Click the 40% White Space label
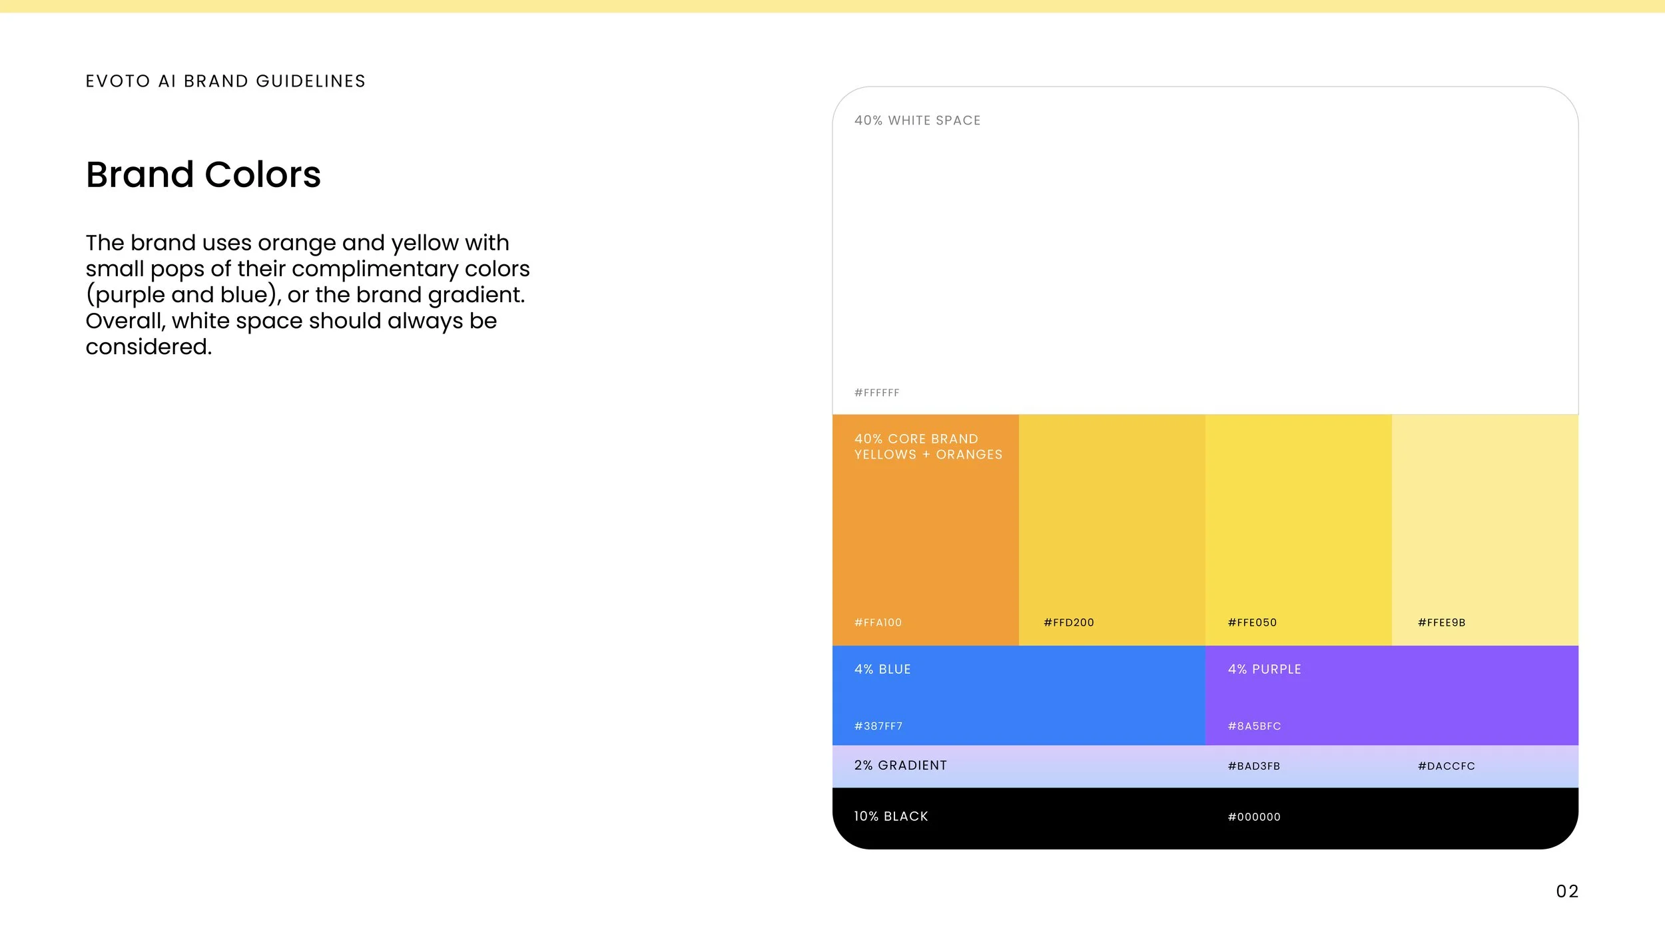The height and width of the screenshot is (936, 1665). [917, 120]
